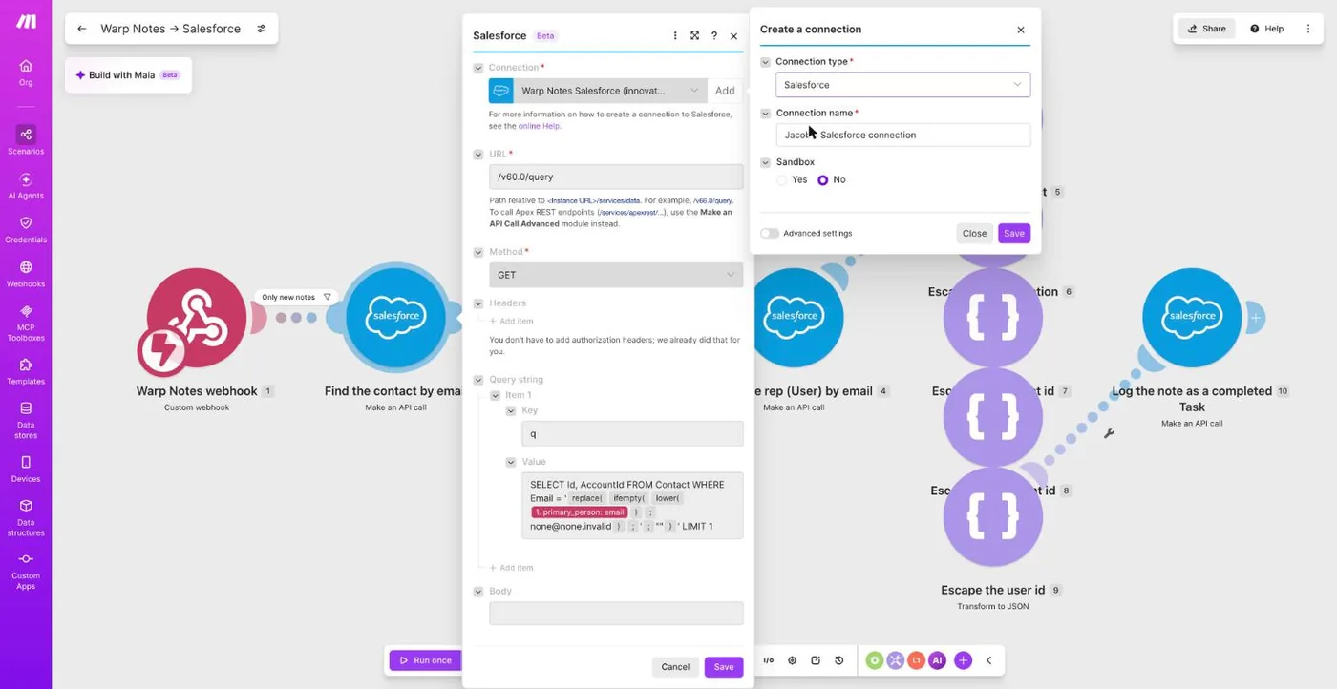The image size is (1337, 689).
Task: Click the orange circle in bottom toolbar
Action: [x=916, y=660]
